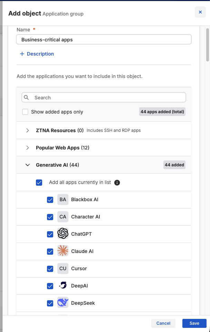This screenshot has width=210, height=332.
Task: Click the ChatGPT logo icon
Action: coord(63,233)
